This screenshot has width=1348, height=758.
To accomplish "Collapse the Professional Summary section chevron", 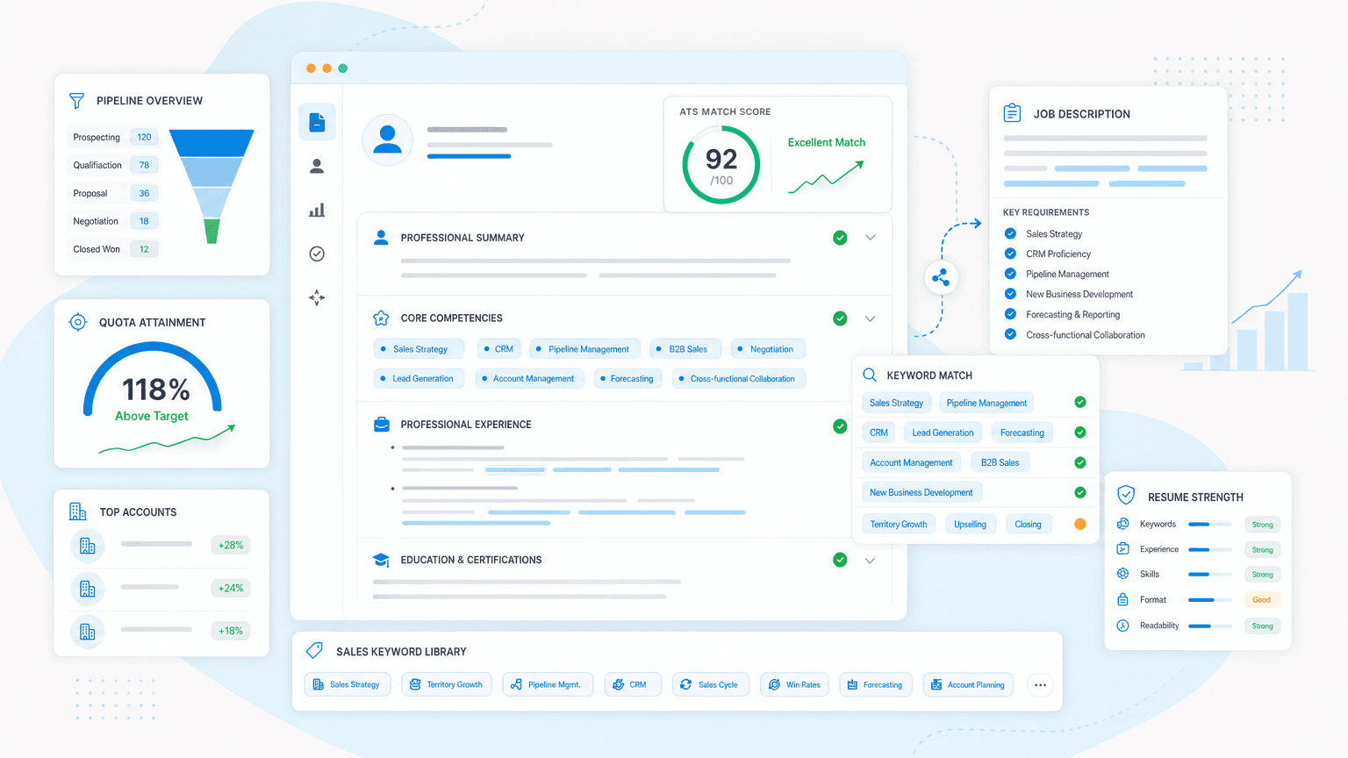I will tap(870, 238).
